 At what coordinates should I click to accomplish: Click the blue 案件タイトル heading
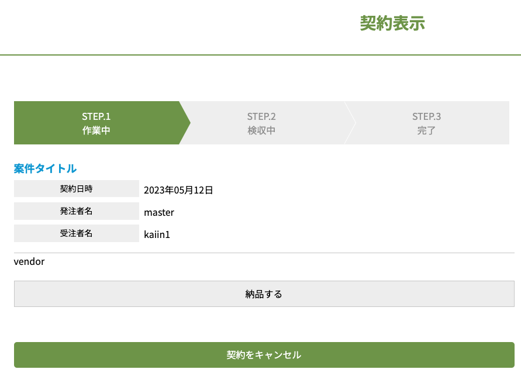[45, 168]
